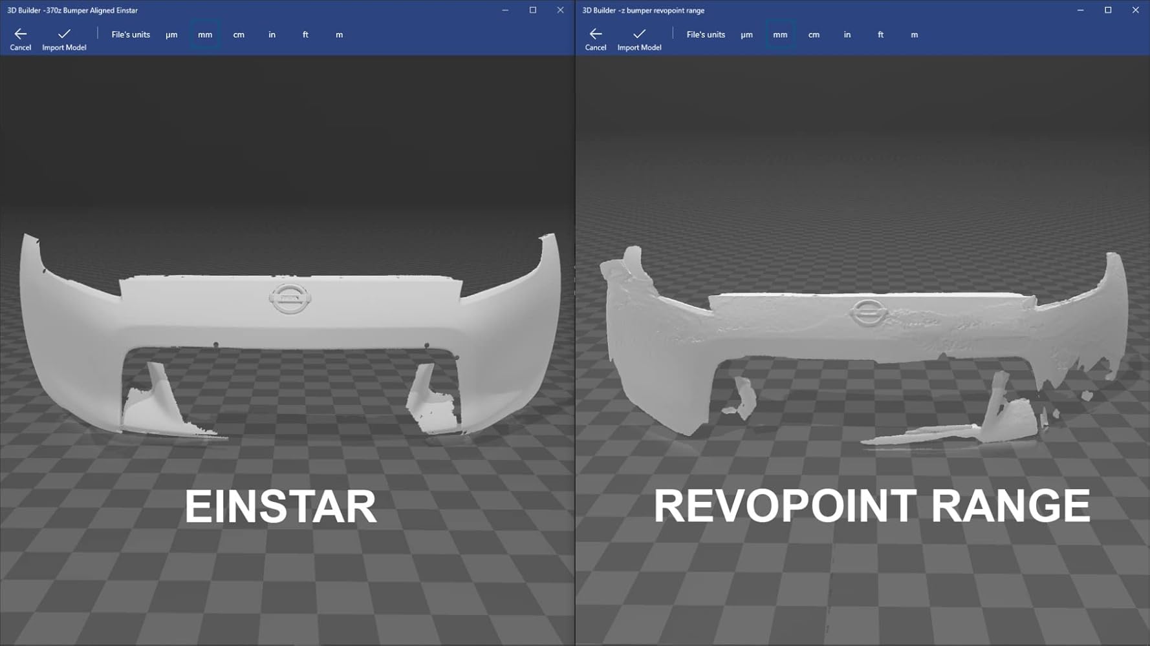Select ft units in Einstar window

coord(305,35)
